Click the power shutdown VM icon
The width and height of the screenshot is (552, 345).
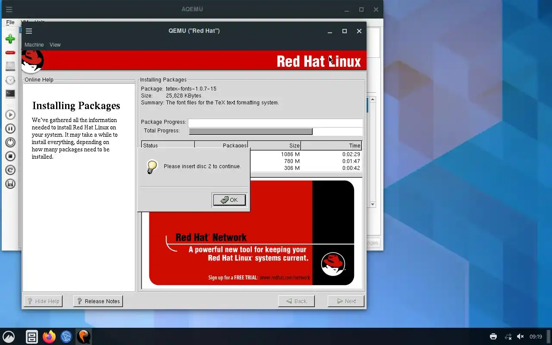(x=10, y=142)
